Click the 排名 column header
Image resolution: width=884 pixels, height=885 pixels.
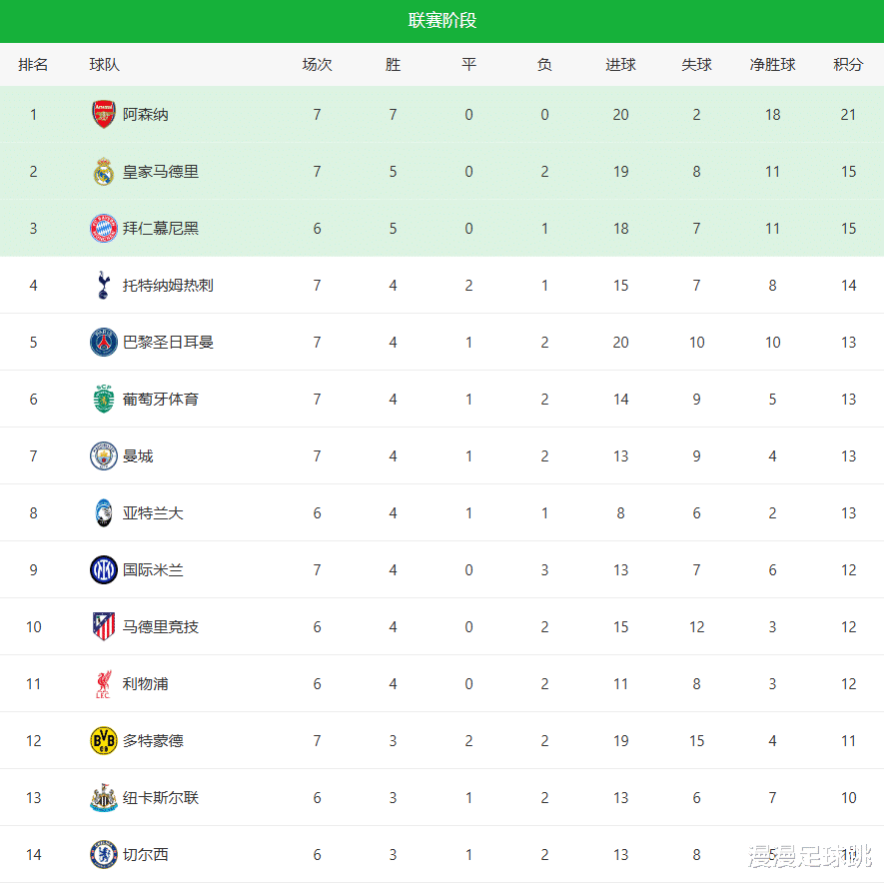33,65
